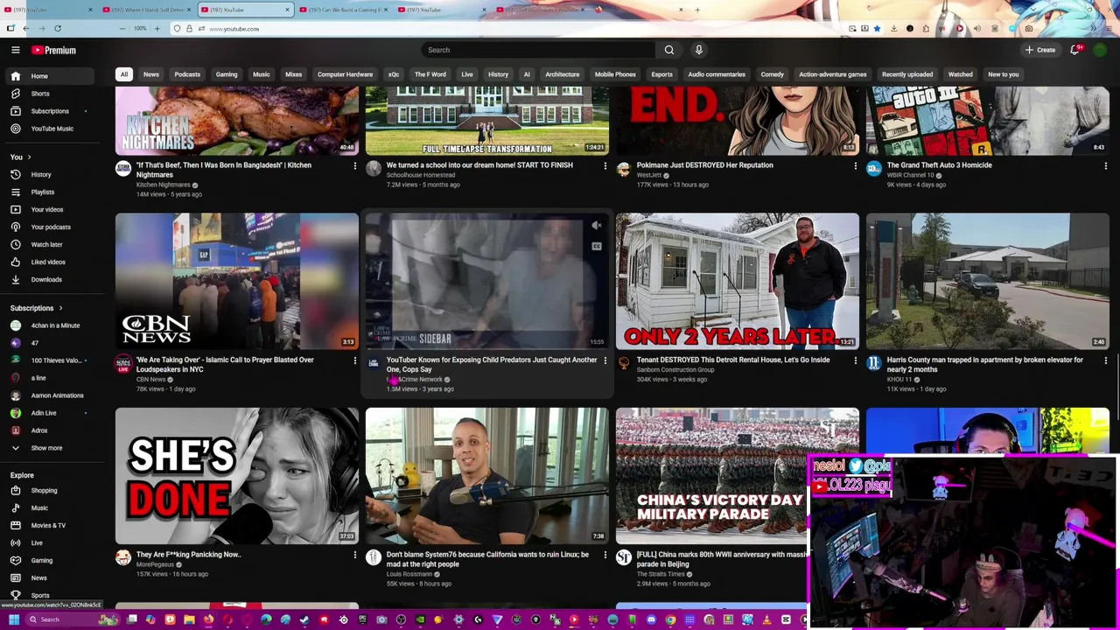Open menu for Grand Theft Auto 3 video
The image size is (1120, 630).
1105,165
